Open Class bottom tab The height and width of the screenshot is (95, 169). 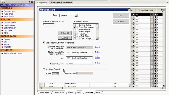tap(79, 92)
